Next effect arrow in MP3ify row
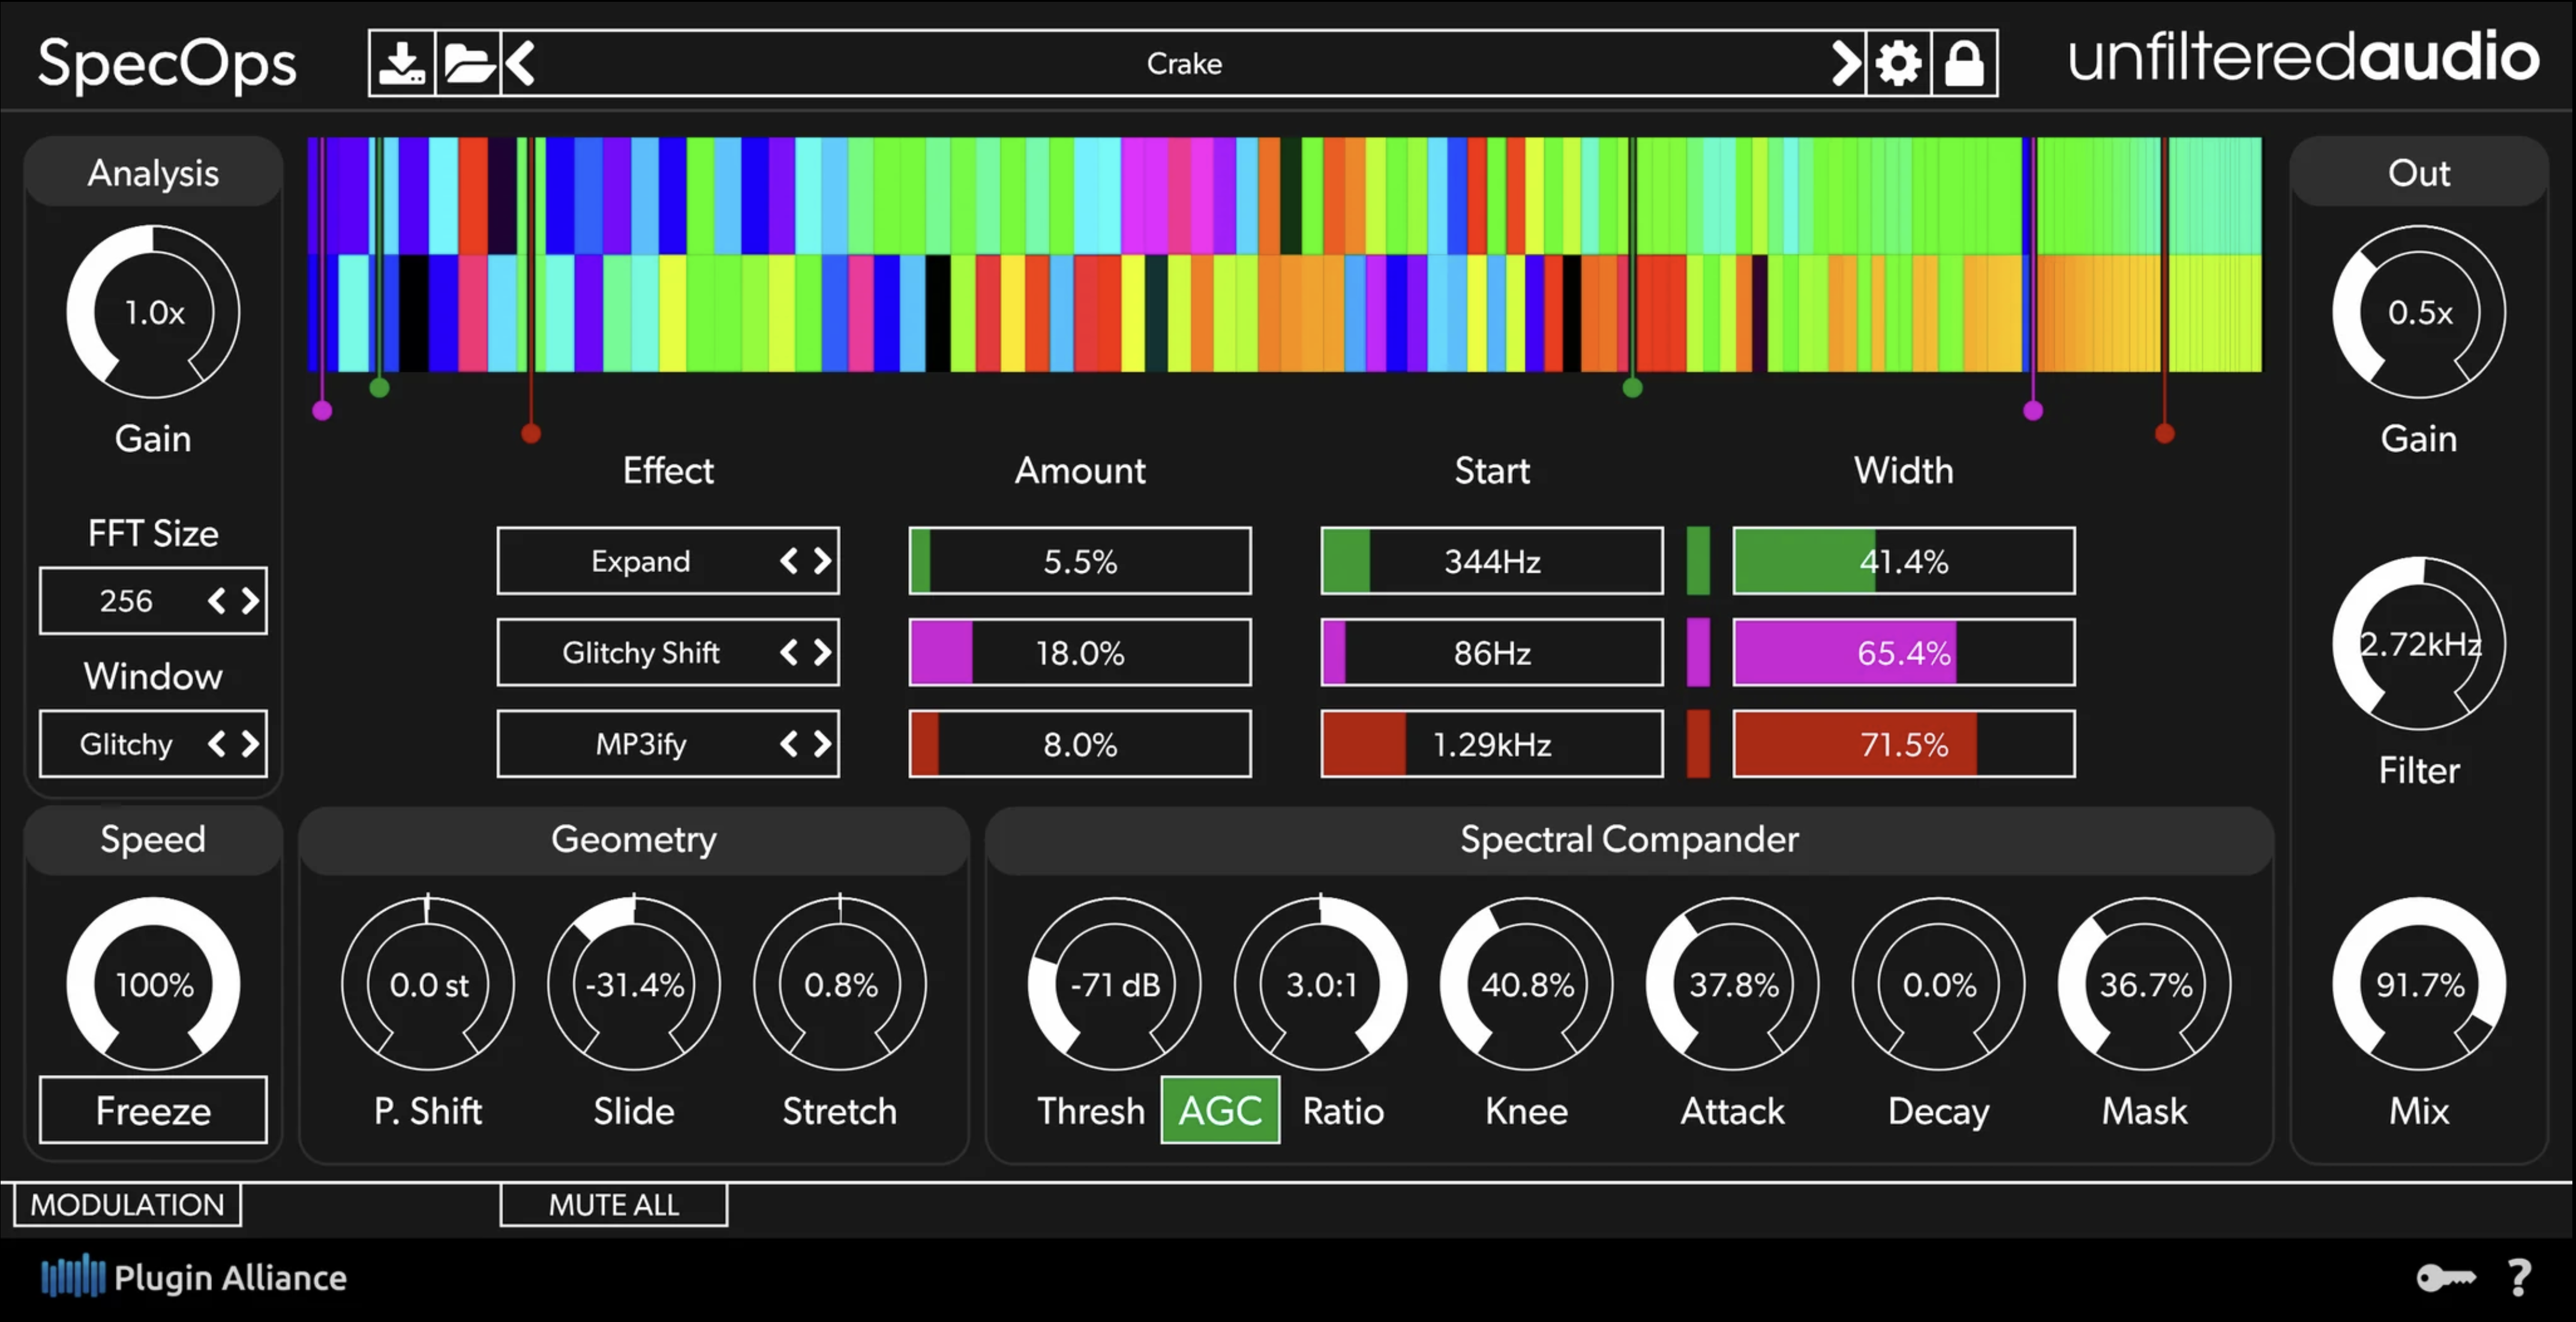Image resolution: width=2576 pixels, height=1322 pixels. coord(822,744)
